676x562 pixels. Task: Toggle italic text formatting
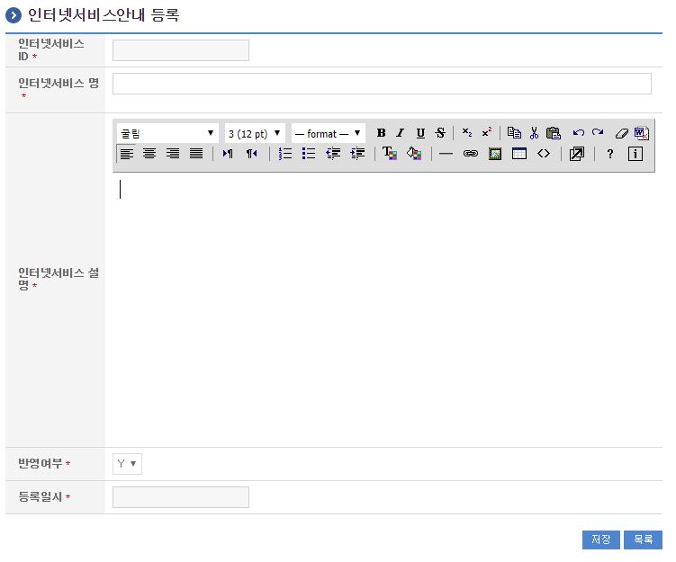pos(401,133)
